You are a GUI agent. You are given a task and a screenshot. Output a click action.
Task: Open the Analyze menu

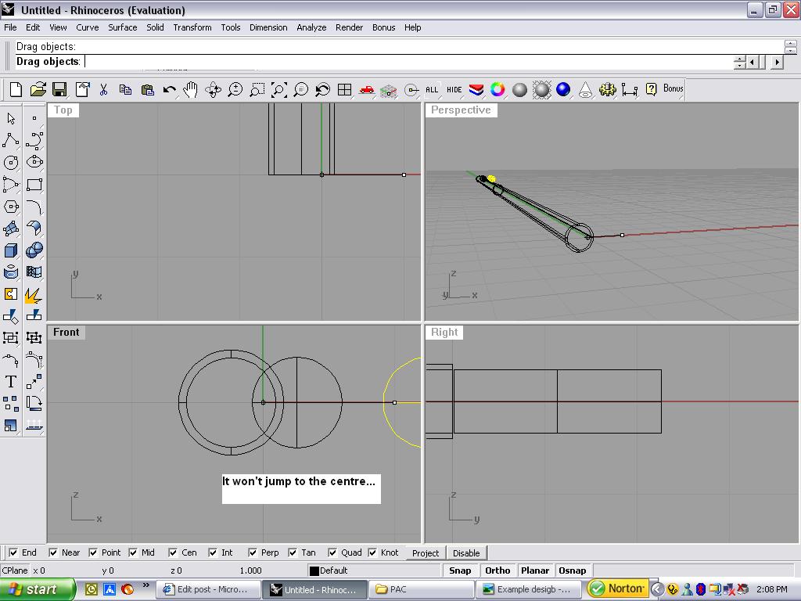coord(311,27)
